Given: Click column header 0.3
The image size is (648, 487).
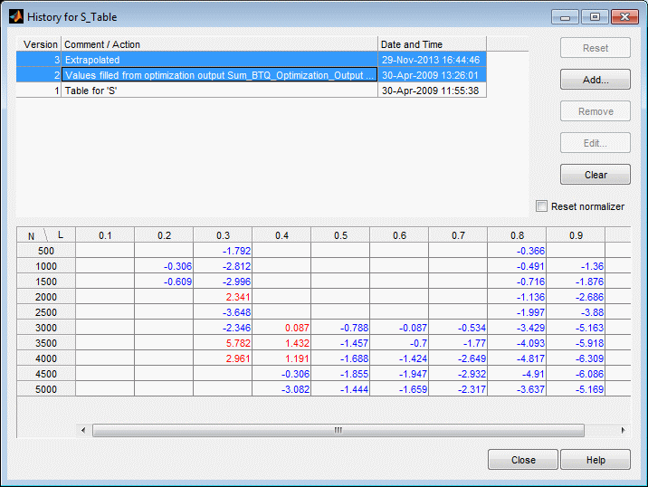Looking at the screenshot, I should click(x=223, y=235).
